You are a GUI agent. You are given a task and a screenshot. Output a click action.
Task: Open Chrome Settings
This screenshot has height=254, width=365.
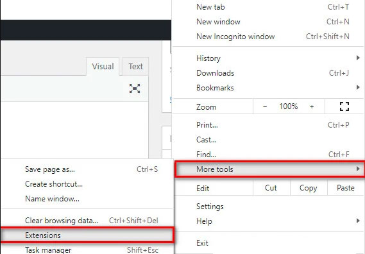tap(268, 207)
